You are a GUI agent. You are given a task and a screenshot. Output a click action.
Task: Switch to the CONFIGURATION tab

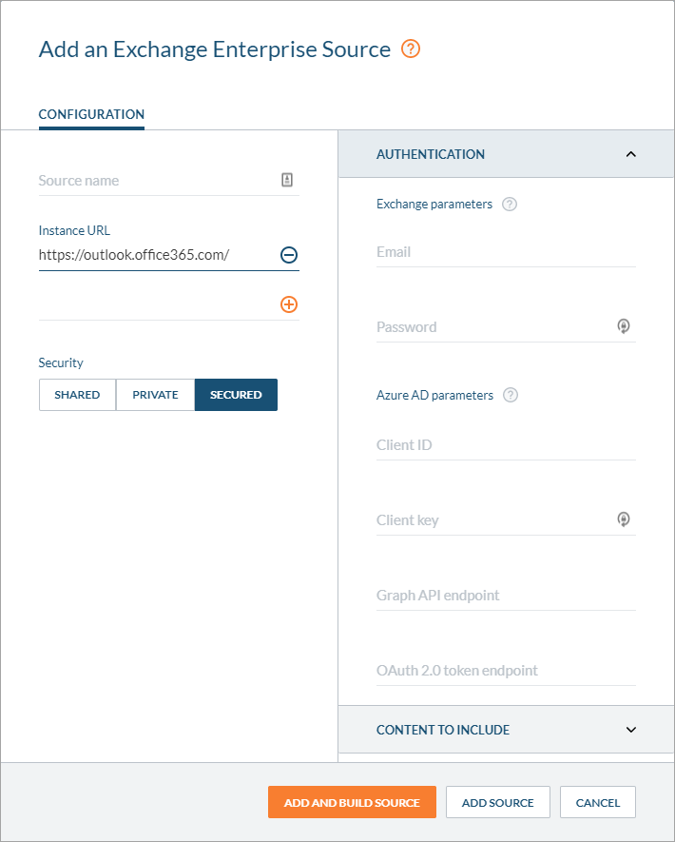point(91,114)
